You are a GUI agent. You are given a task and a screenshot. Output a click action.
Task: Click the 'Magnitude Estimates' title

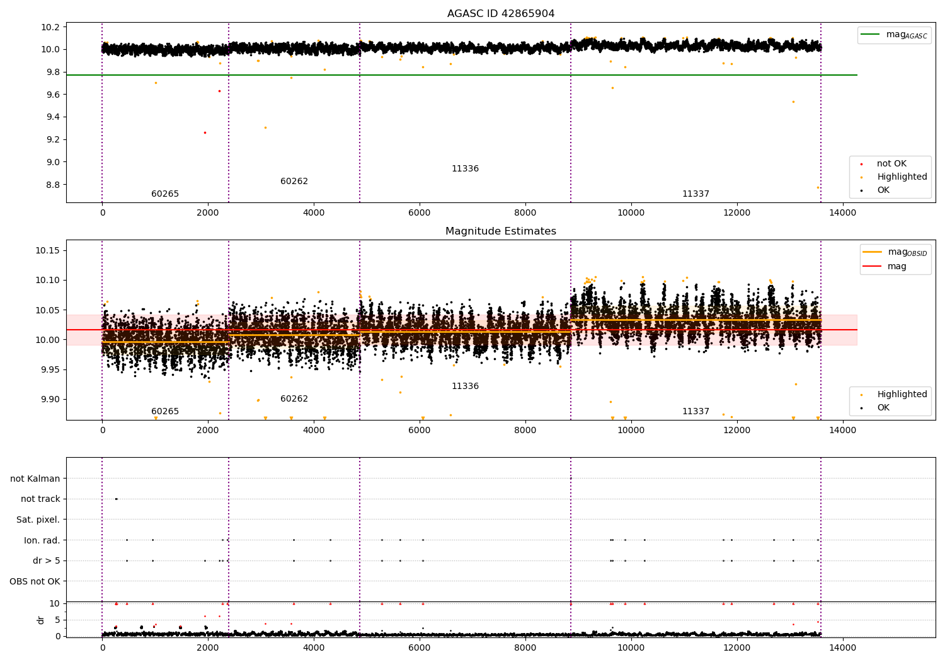(501, 231)
